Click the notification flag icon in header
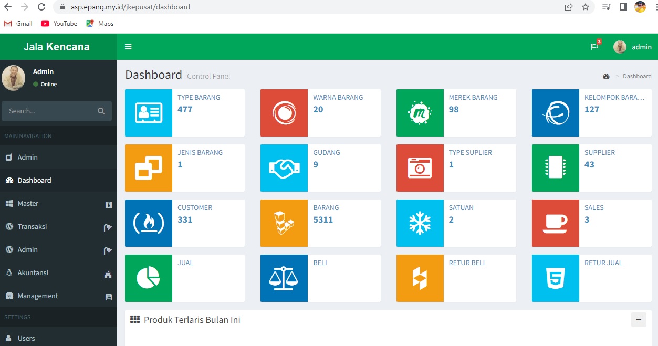This screenshot has height=346, width=658. coord(594,47)
